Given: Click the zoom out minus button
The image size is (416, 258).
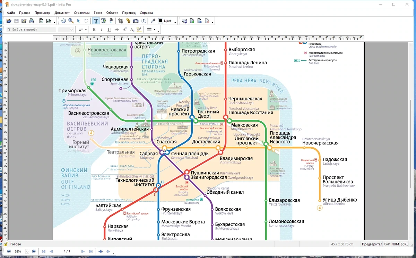Looking at the screenshot, I should coord(9,251).
